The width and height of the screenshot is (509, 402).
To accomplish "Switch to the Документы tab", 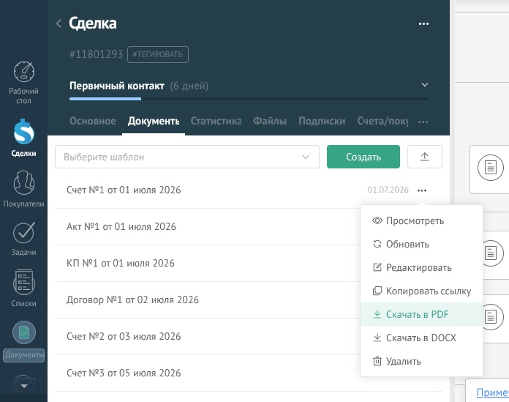I will 154,121.
